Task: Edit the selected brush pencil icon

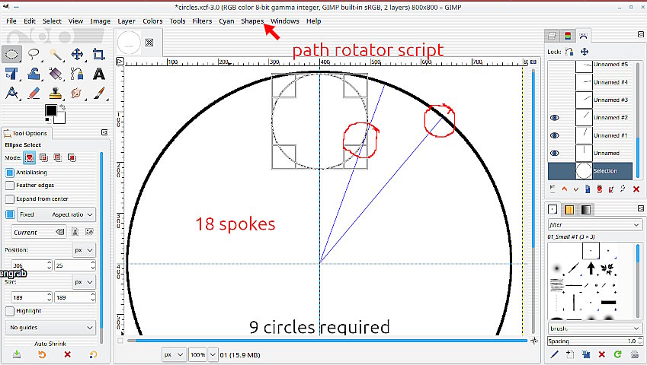Action: coord(555,354)
